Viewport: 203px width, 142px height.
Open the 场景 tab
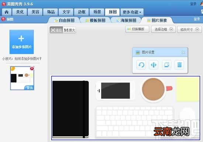pyautogui.click(x=97, y=12)
